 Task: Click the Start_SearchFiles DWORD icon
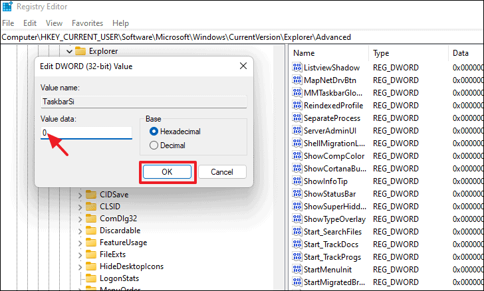[x=297, y=232]
